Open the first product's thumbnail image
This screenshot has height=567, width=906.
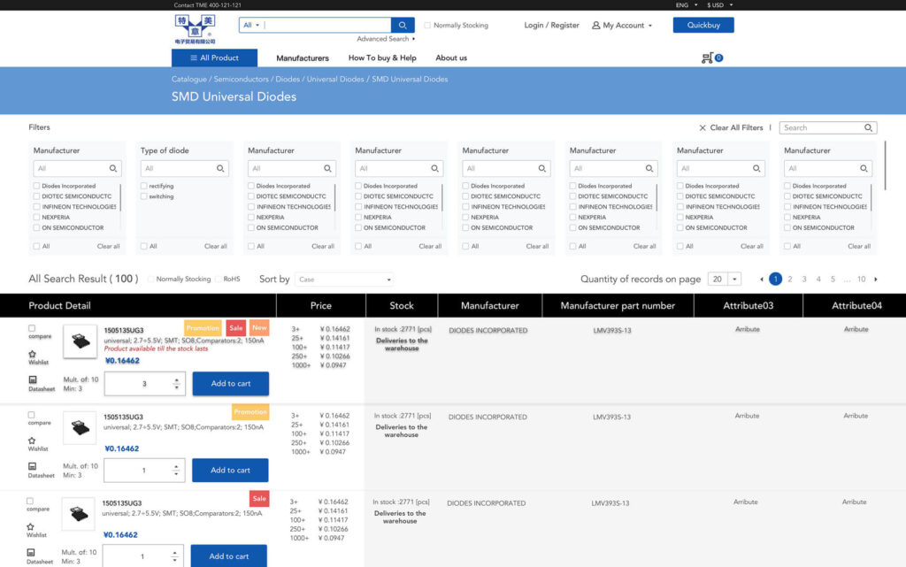[81, 341]
